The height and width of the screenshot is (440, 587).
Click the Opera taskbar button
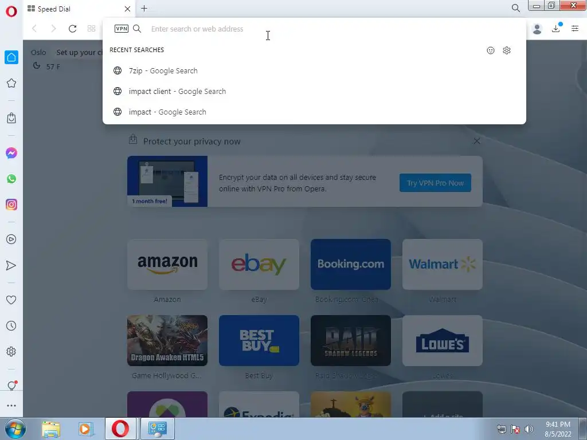coord(120,429)
